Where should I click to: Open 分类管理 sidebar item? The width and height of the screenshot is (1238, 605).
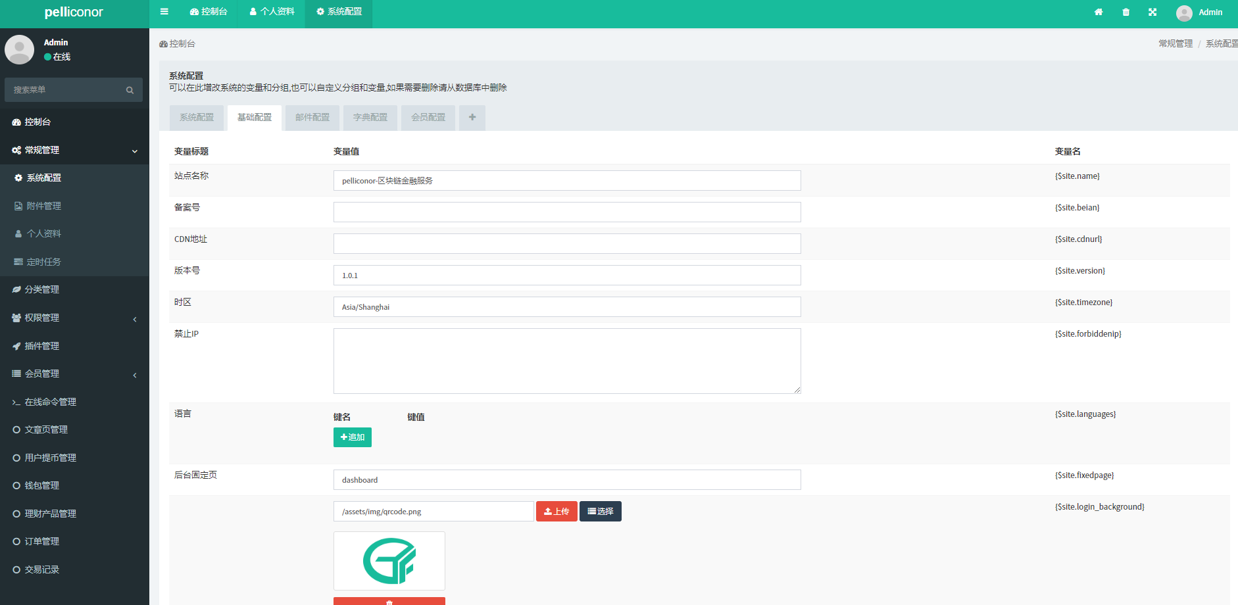(74, 289)
